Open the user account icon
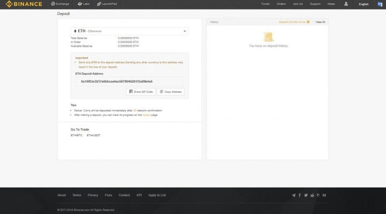 point(346,4)
